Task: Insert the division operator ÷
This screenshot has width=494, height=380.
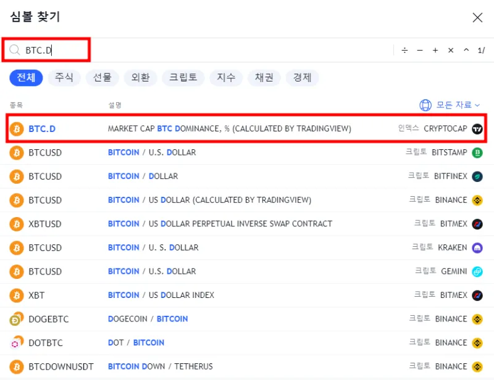Action: pos(404,51)
